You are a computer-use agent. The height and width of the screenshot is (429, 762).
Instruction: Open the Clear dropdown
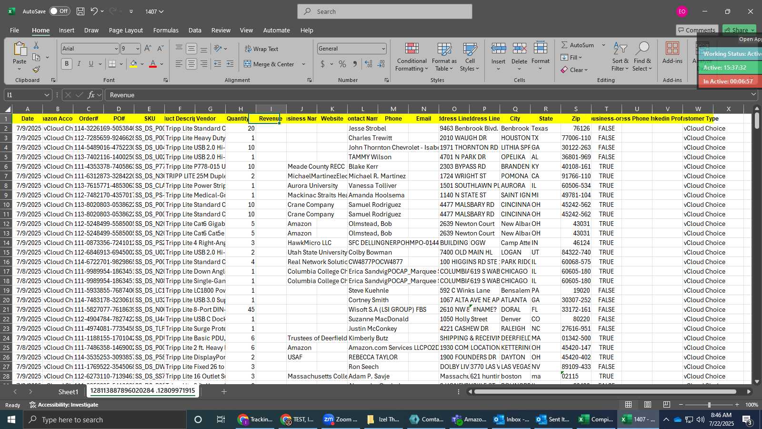point(574,70)
